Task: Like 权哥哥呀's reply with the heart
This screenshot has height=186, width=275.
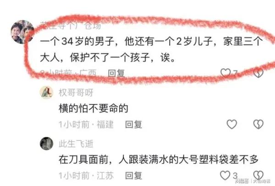Action: coord(232,124)
